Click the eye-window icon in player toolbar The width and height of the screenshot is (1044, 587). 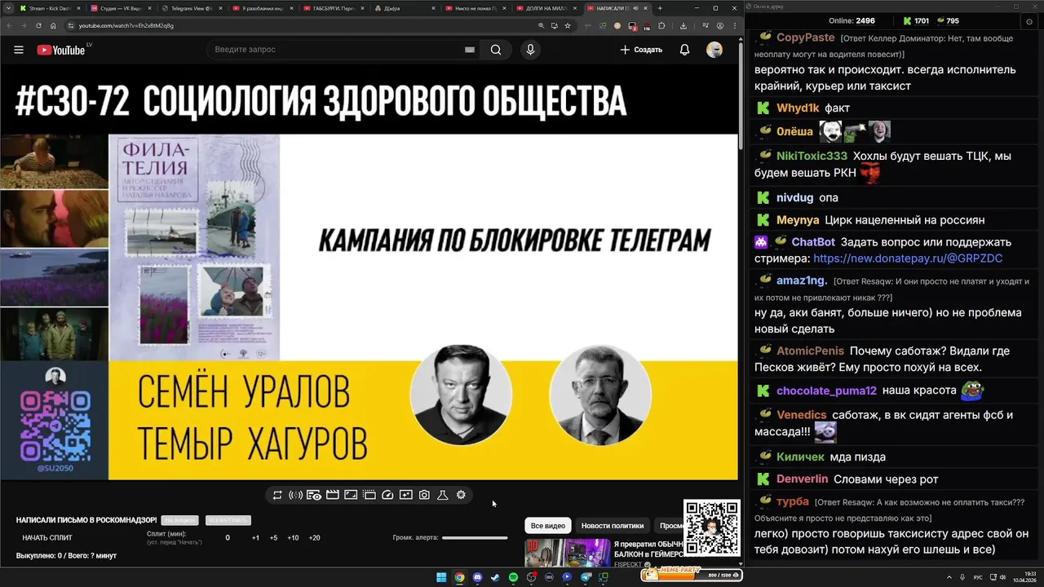(x=314, y=495)
